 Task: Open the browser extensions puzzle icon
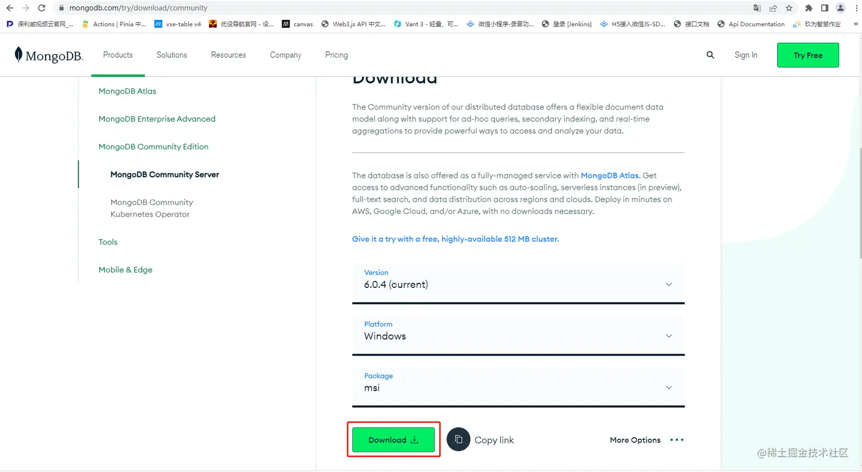808,8
